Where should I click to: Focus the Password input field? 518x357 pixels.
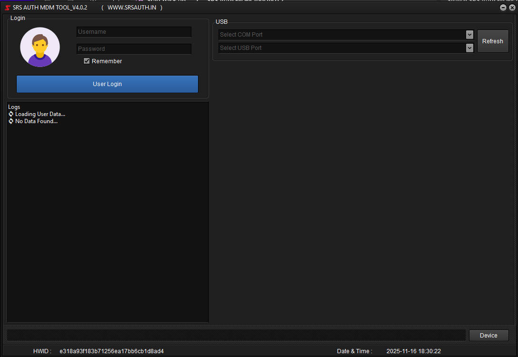pos(134,49)
